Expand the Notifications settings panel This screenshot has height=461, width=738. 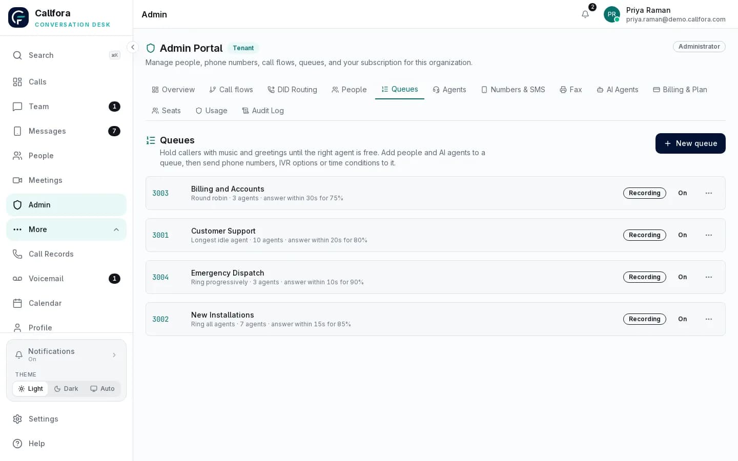(66, 354)
